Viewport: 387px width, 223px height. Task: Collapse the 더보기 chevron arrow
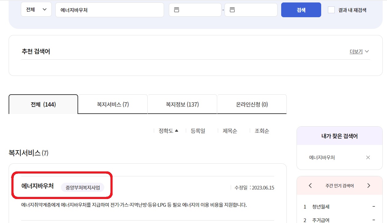(x=366, y=52)
